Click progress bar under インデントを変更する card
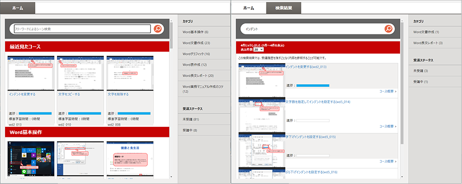 click(35, 113)
